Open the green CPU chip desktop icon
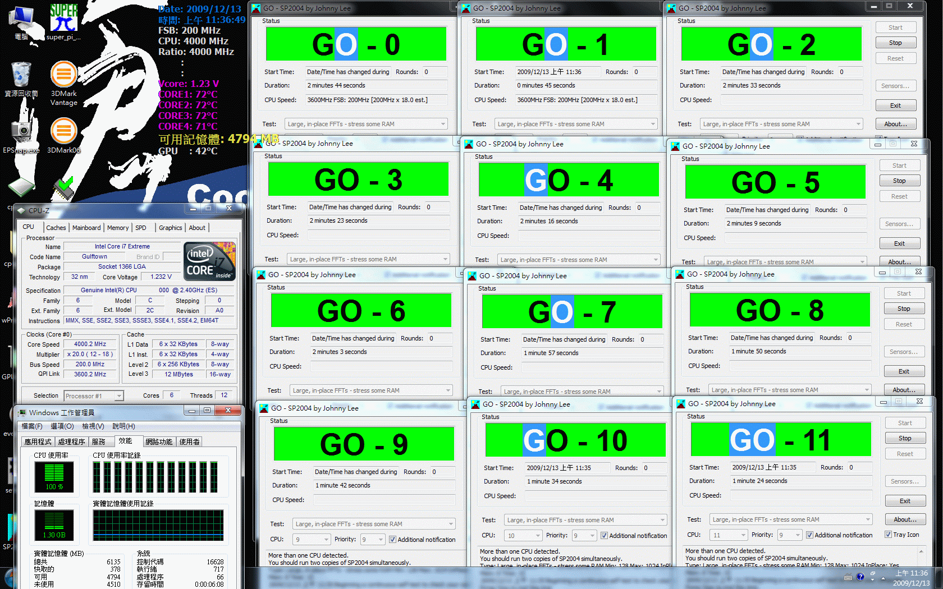Screen dimensions: 943x589 21,187
